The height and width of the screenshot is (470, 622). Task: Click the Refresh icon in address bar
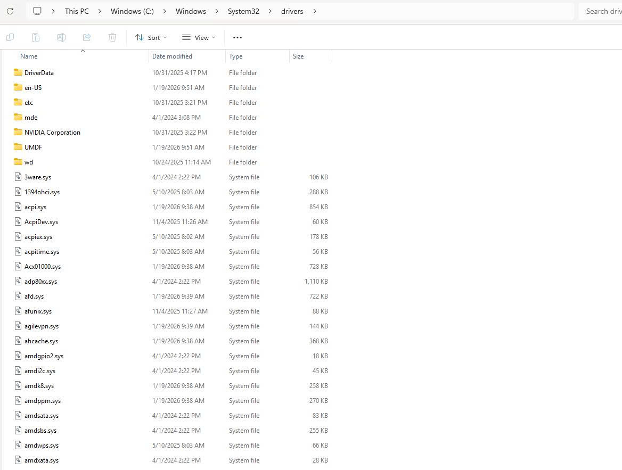tap(10, 11)
